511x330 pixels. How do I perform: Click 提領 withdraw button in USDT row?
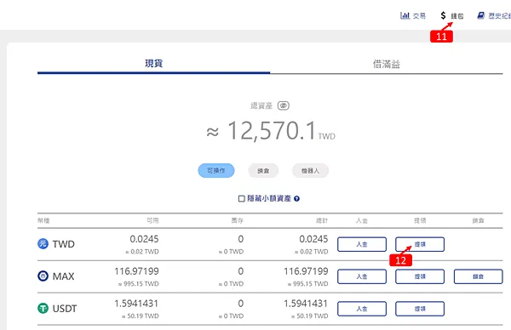point(420,309)
